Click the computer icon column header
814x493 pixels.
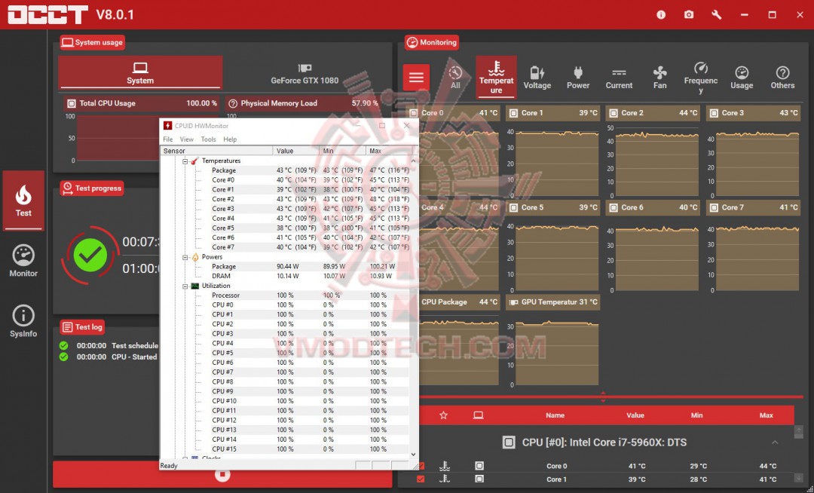click(478, 415)
